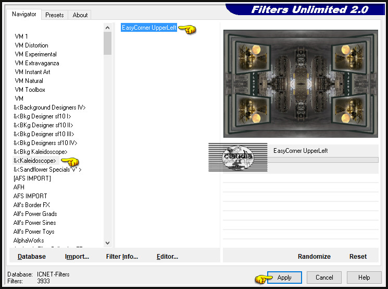The width and height of the screenshot is (388, 289).
Task: Click Randomize button
Action: point(314,257)
